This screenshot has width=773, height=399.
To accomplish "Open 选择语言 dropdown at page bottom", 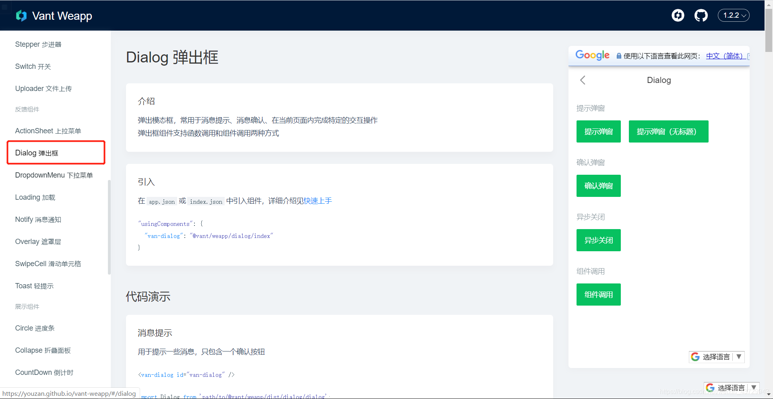I will point(732,388).
